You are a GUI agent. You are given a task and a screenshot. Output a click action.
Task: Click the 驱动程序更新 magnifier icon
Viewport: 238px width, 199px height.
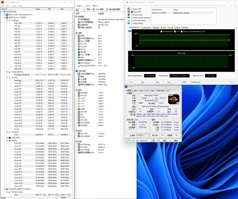(x=107, y=10)
